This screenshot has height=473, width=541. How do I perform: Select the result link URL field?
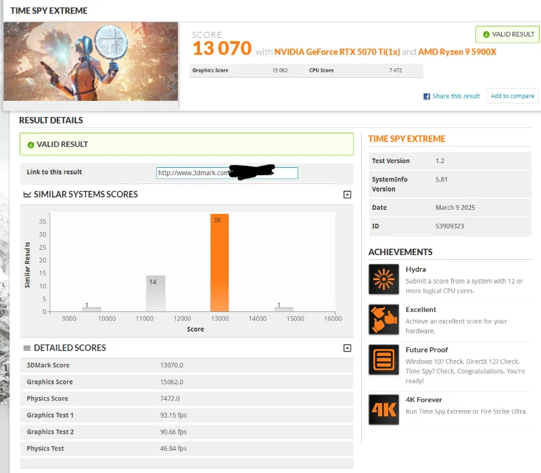pos(227,173)
